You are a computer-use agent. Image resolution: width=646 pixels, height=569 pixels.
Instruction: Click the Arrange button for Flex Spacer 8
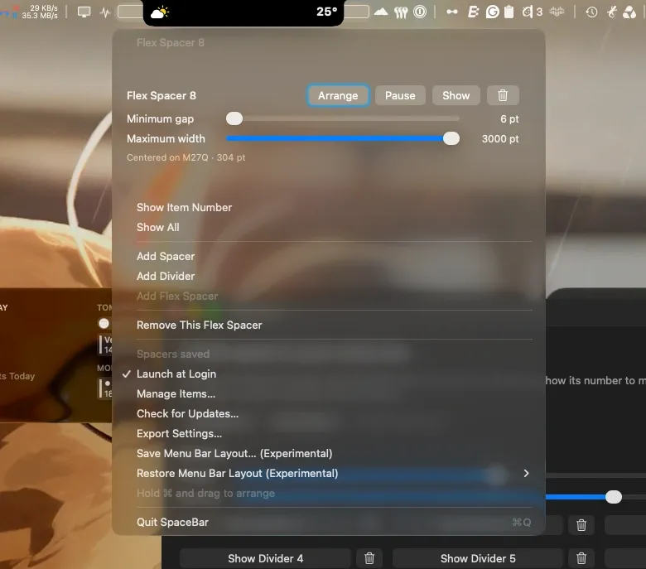[338, 95]
